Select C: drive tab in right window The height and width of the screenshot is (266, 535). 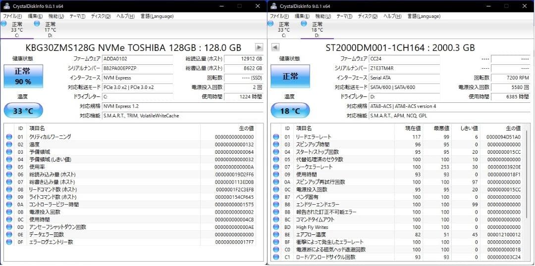point(283,30)
